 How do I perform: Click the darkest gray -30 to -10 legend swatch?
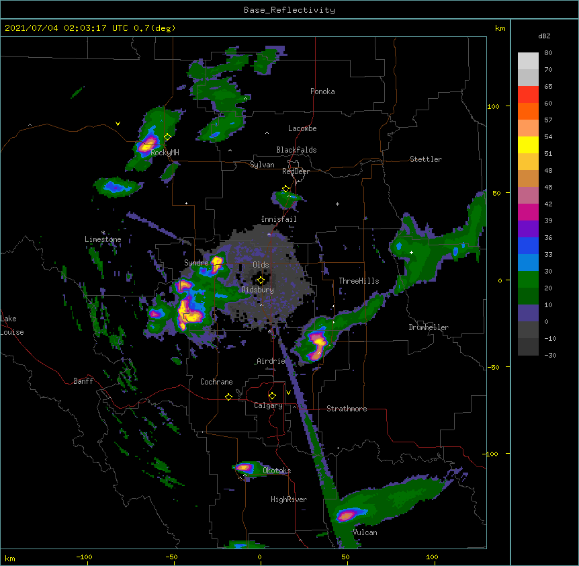(528, 347)
